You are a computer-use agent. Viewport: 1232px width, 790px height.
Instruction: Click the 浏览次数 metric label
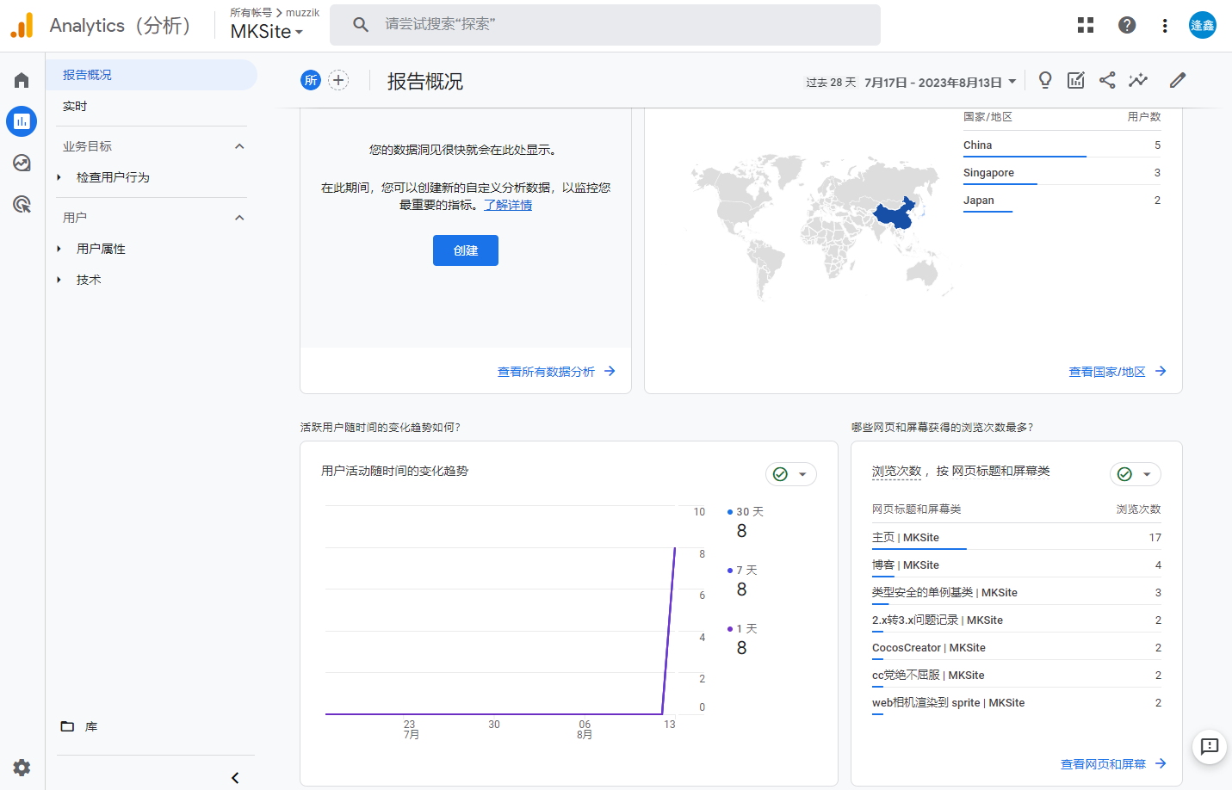[x=896, y=472]
